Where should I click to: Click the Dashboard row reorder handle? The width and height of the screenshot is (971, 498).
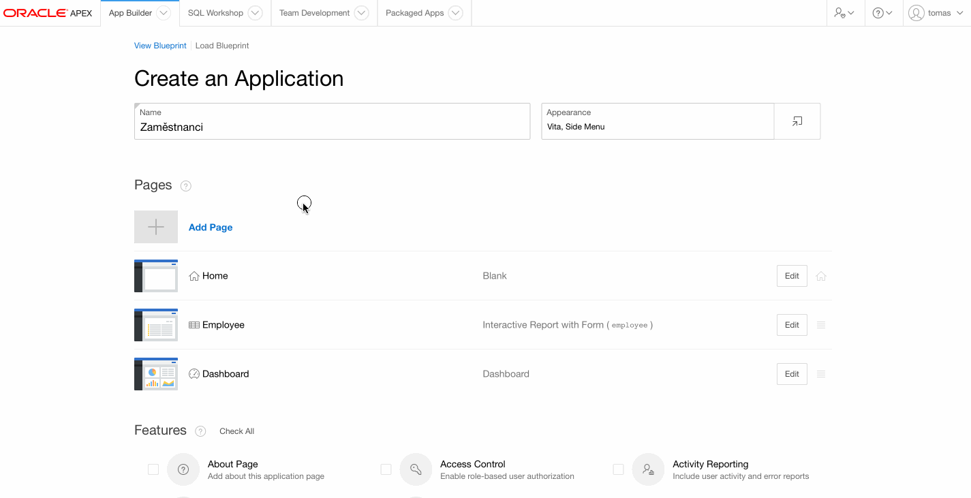tap(821, 374)
